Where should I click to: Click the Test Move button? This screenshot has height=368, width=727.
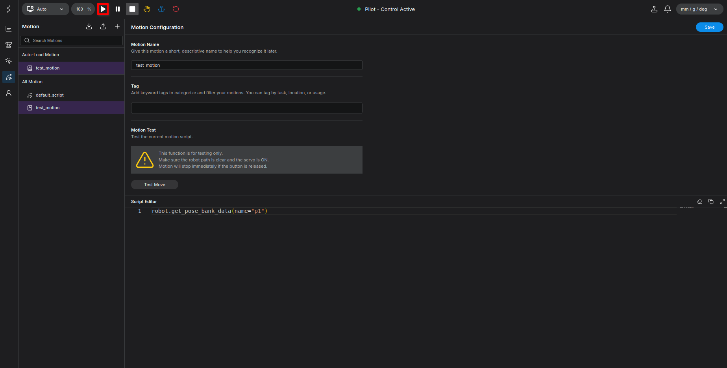pyautogui.click(x=155, y=185)
